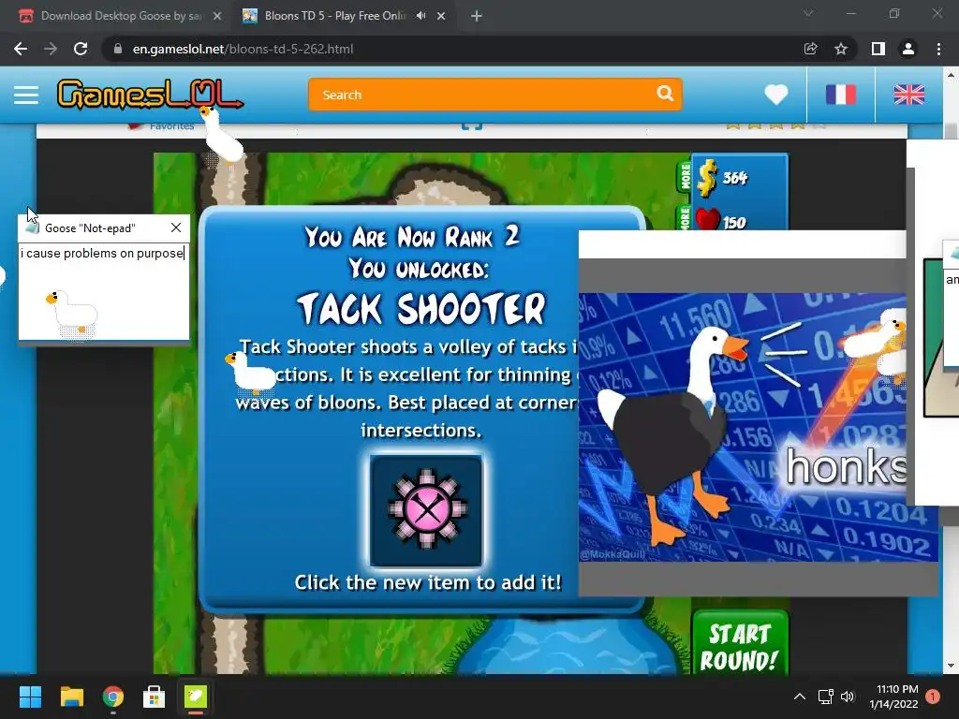The height and width of the screenshot is (719, 959).
Task: Click the MORE button beside the money
Action: pyautogui.click(x=685, y=176)
